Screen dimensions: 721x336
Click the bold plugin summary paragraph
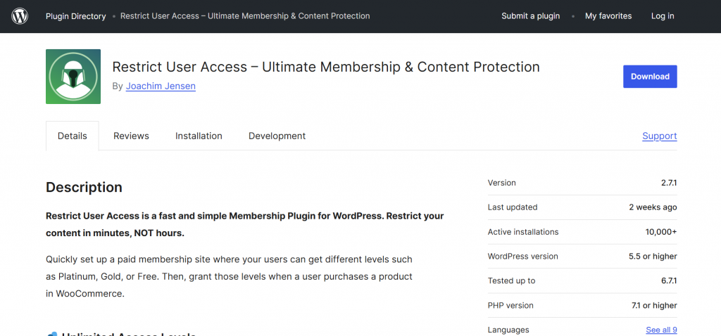(244, 224)
